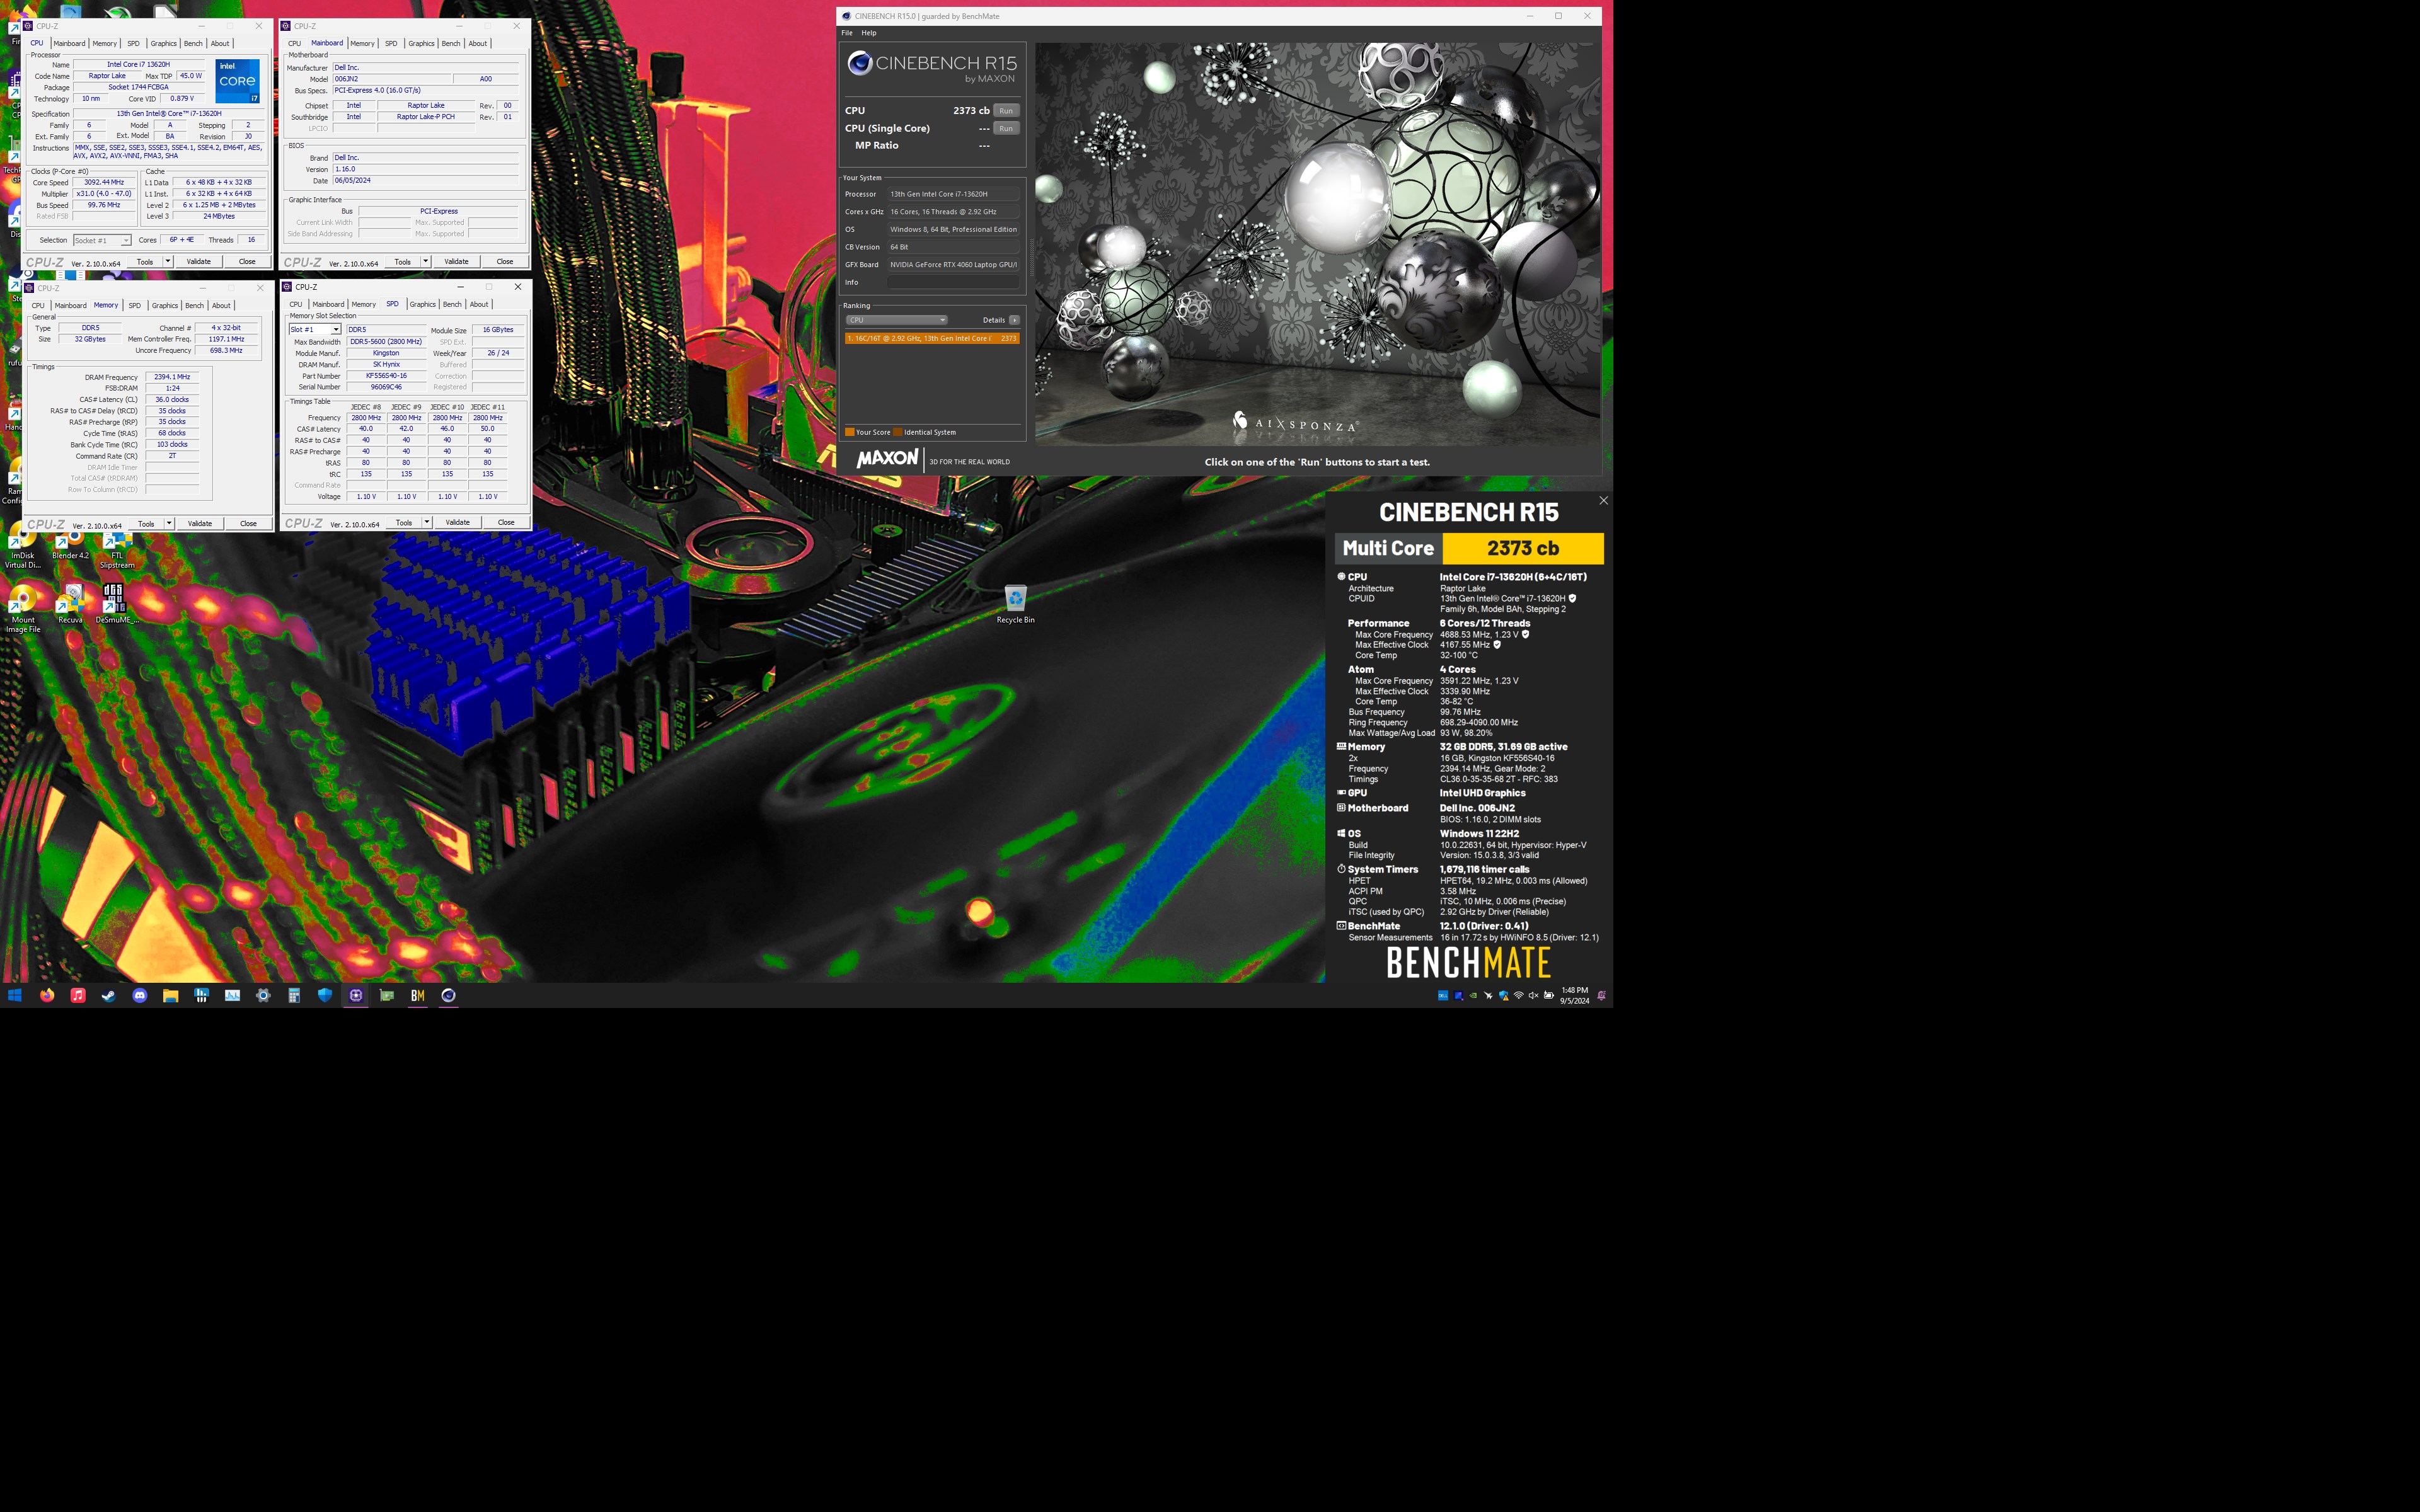Viewport: 2420px width, 1512px height.
Task: Click the Core Speed 3092.44 MHz value
Action: (104, 182)
